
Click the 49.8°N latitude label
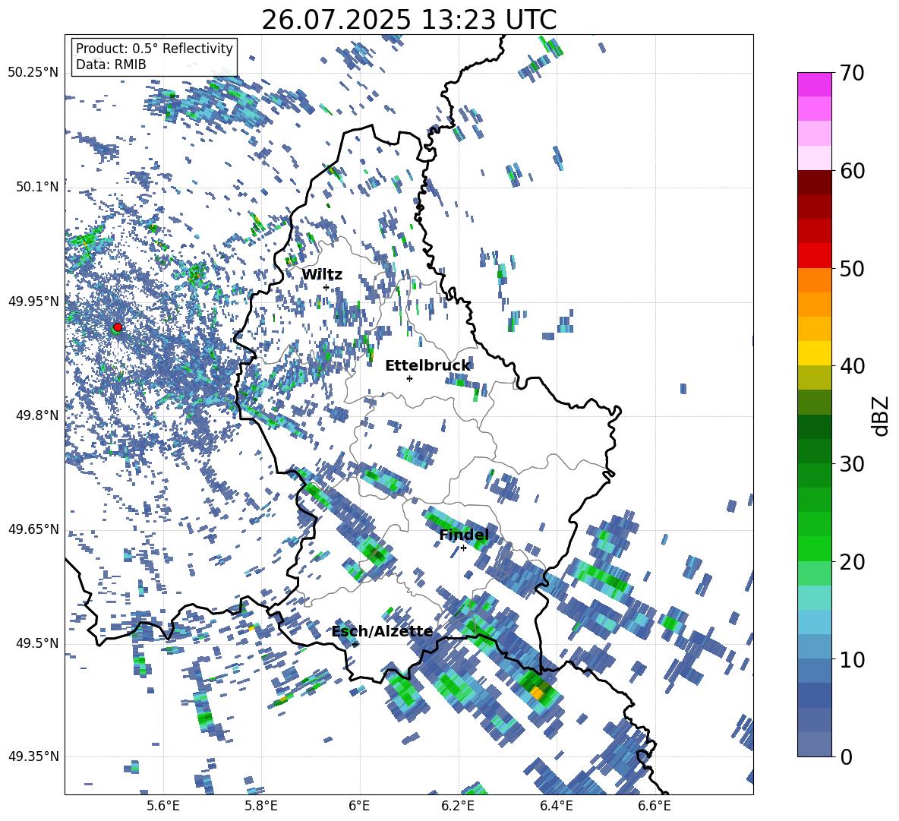click(37, 415)
